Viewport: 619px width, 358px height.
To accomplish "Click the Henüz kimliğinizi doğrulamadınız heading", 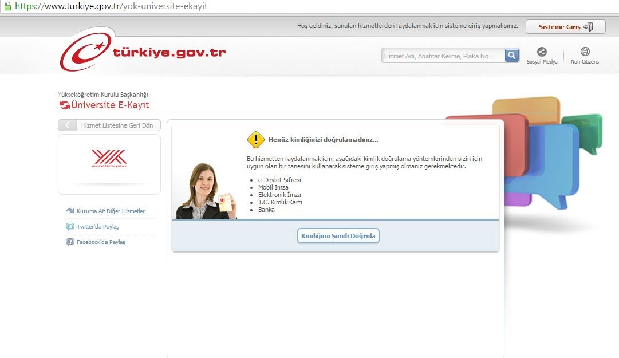I will 324,140.
